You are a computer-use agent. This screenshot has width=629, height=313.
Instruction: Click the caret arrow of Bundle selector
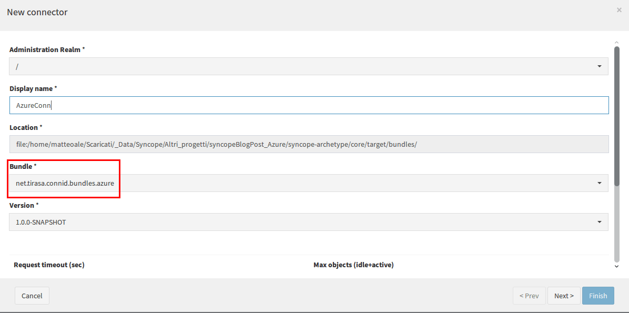pos(600,183)
